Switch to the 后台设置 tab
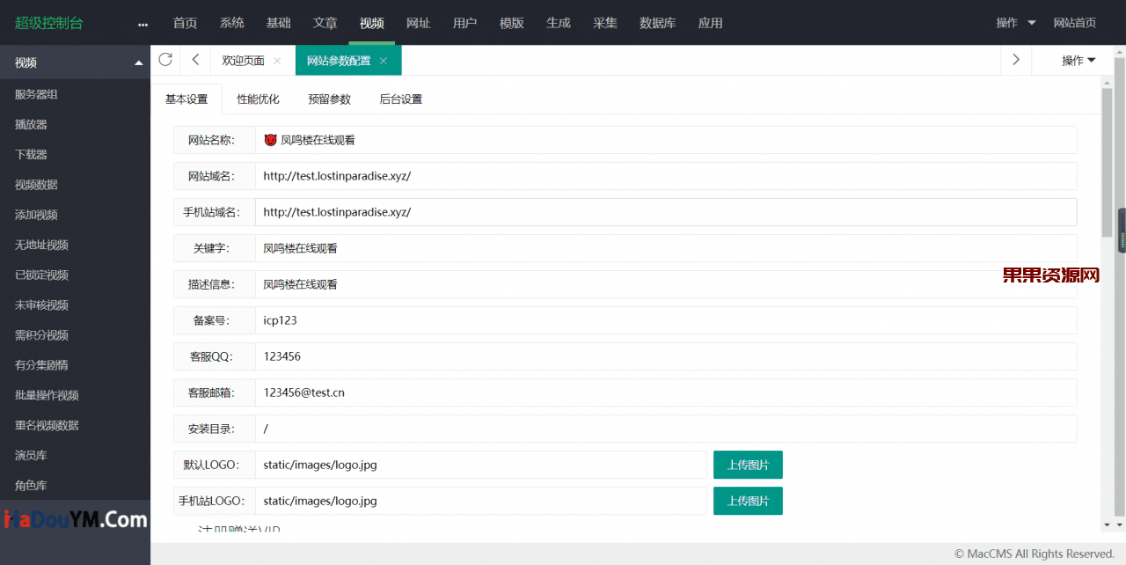Image resolution: width=1126 pixels, height=565 pixels. pyautogui.click(x=400, y=99)
